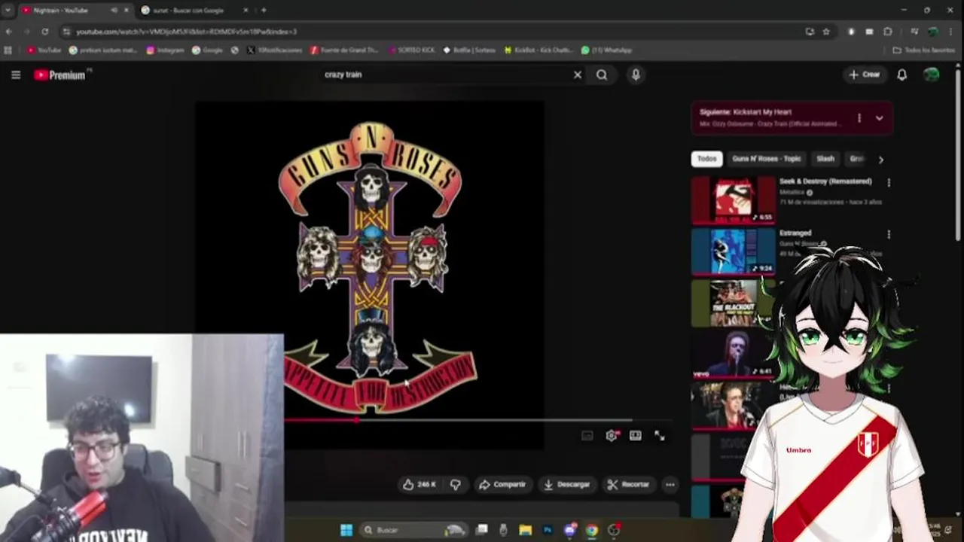
Task: Click the browser address bar URL
Action: point(187,32)
